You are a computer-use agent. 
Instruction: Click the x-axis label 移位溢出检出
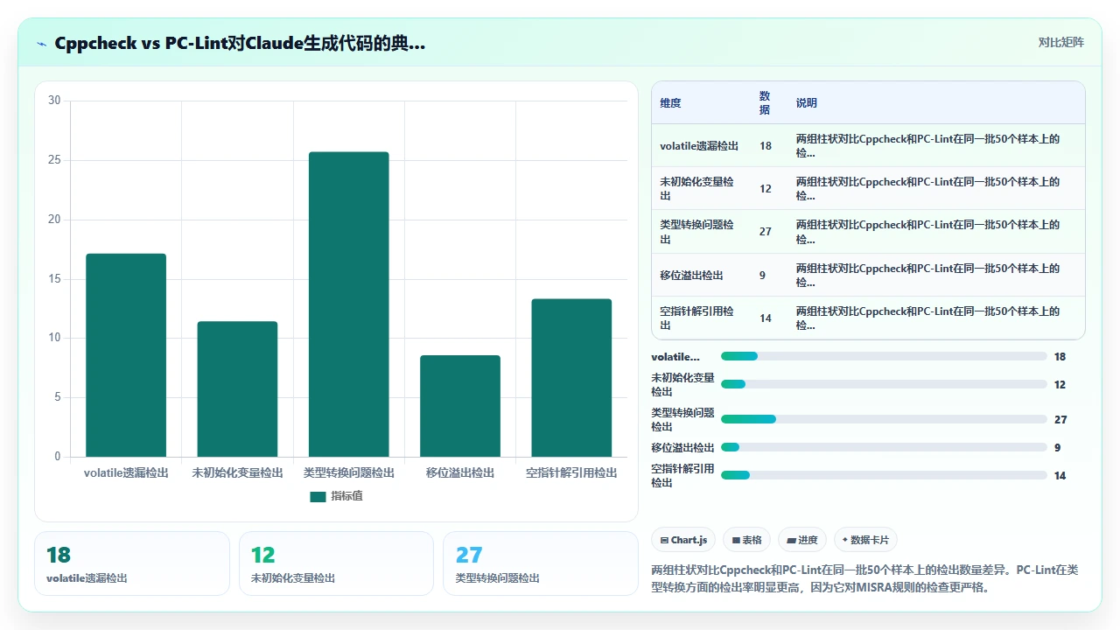click(x=460, y=472)
